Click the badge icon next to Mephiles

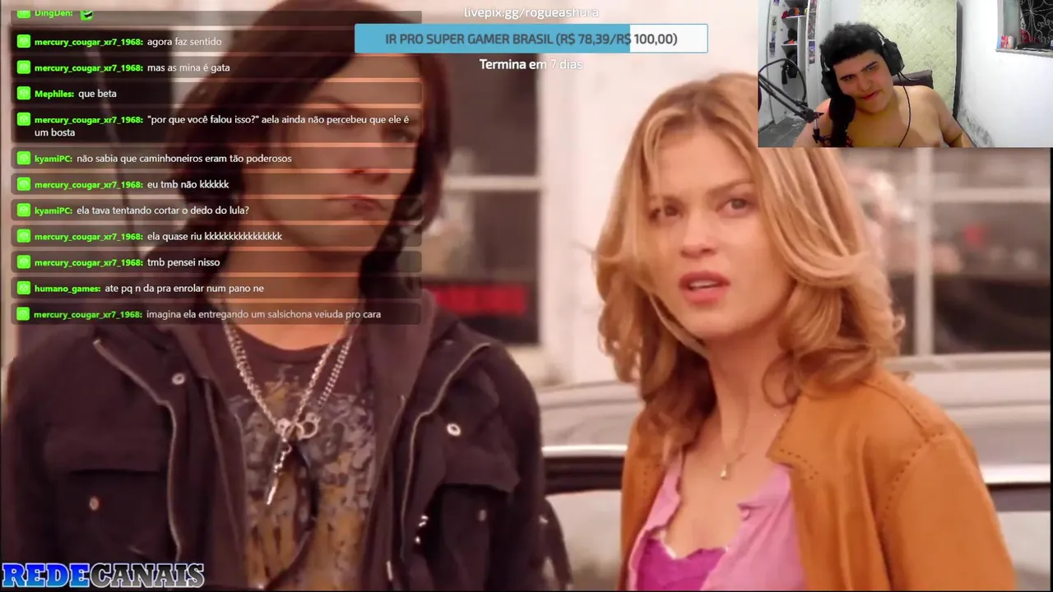(x=23, y=93)
